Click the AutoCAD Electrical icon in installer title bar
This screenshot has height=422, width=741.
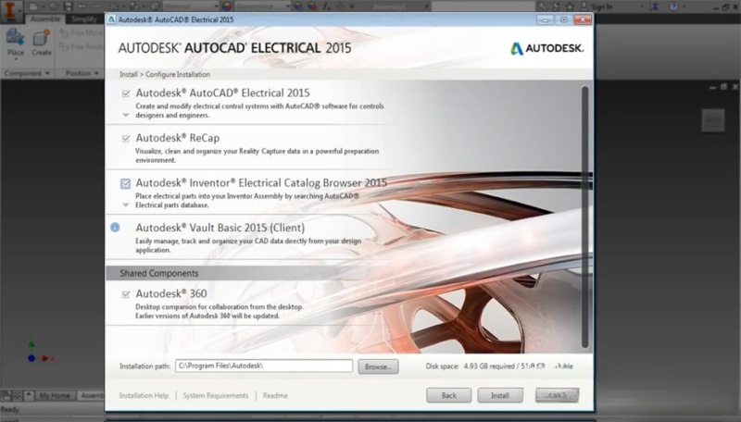(x=111, y=19)
